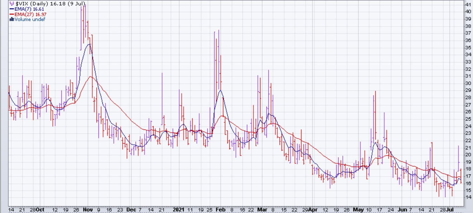This screenshot has height=213, width=473.
Task: Click the EMA(27) 16.97 legend label
Action: (x=30, y=14)
